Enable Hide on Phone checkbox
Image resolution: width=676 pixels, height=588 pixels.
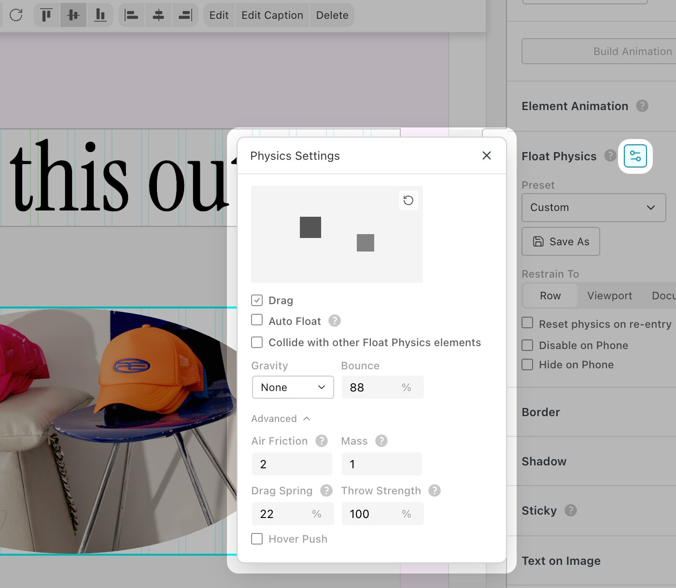point(527,364)
